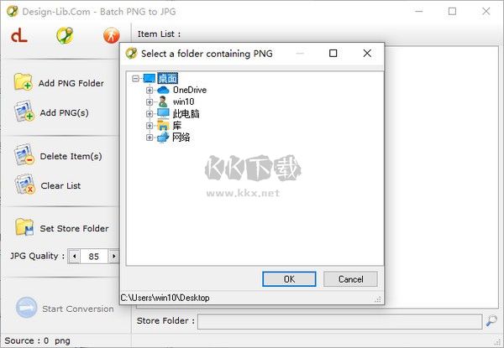Maximize the folder selection dialog
Viewport: 504px width, 348px height.
(x=333, y=53)
